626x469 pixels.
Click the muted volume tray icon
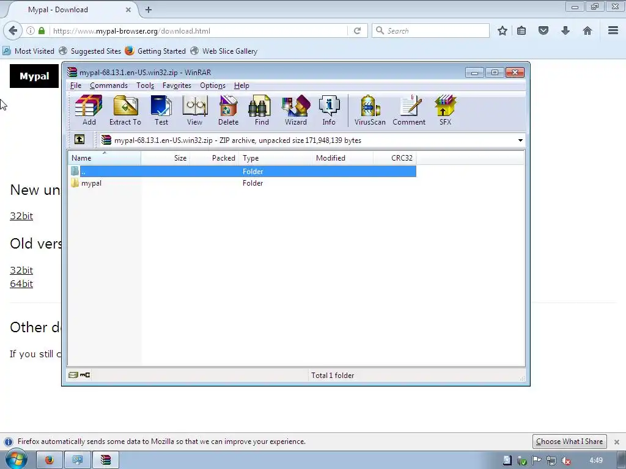(566, 460)
